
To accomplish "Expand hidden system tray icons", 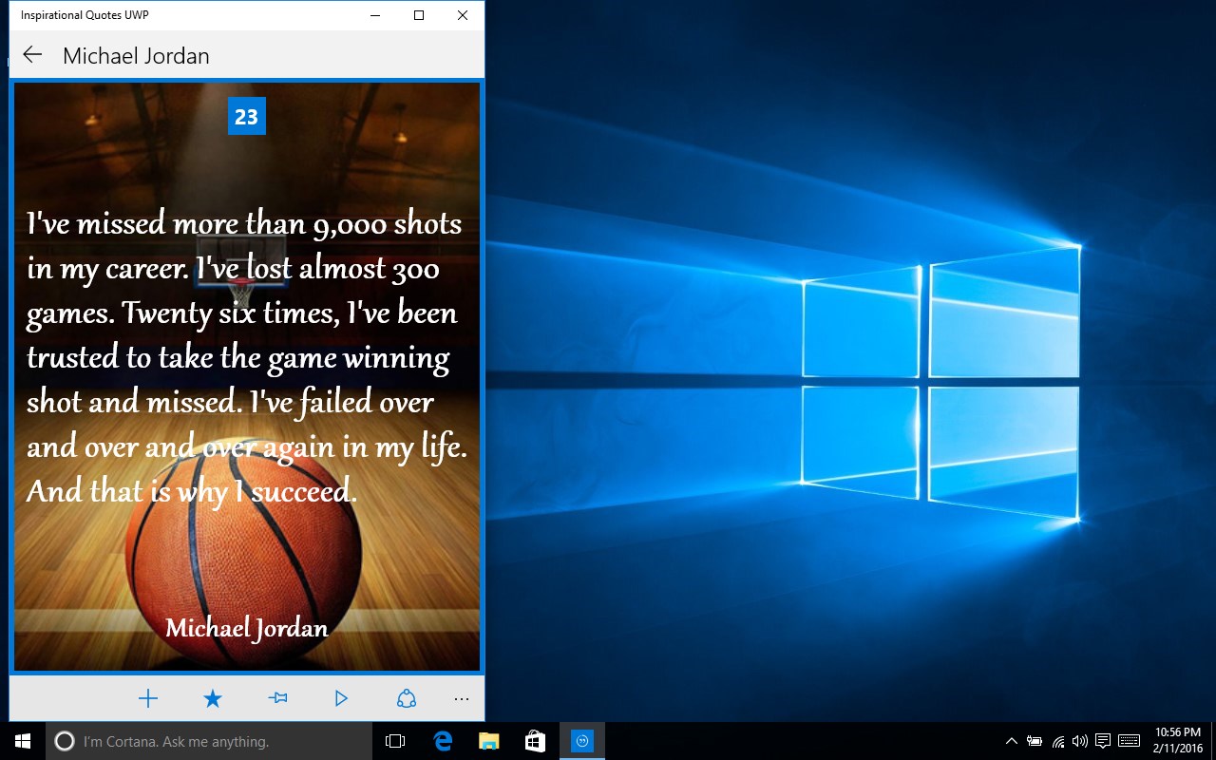I will pos(1011,740).
